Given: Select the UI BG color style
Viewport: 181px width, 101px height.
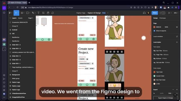Looking at the screenshot, I should click(x=157, y=84).
